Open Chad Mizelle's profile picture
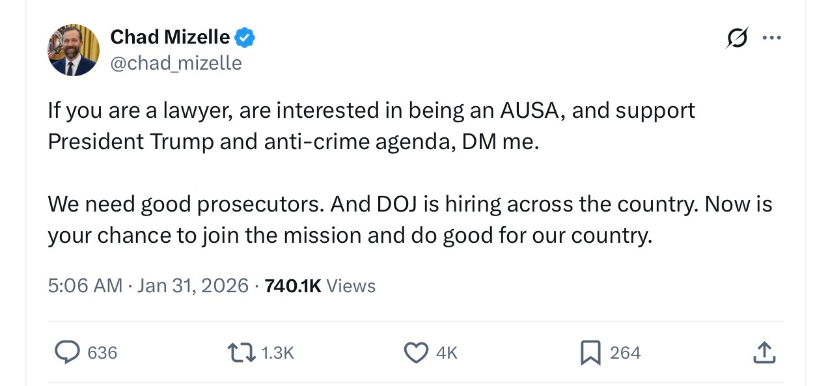815x386 pixels. click(73, 50)
